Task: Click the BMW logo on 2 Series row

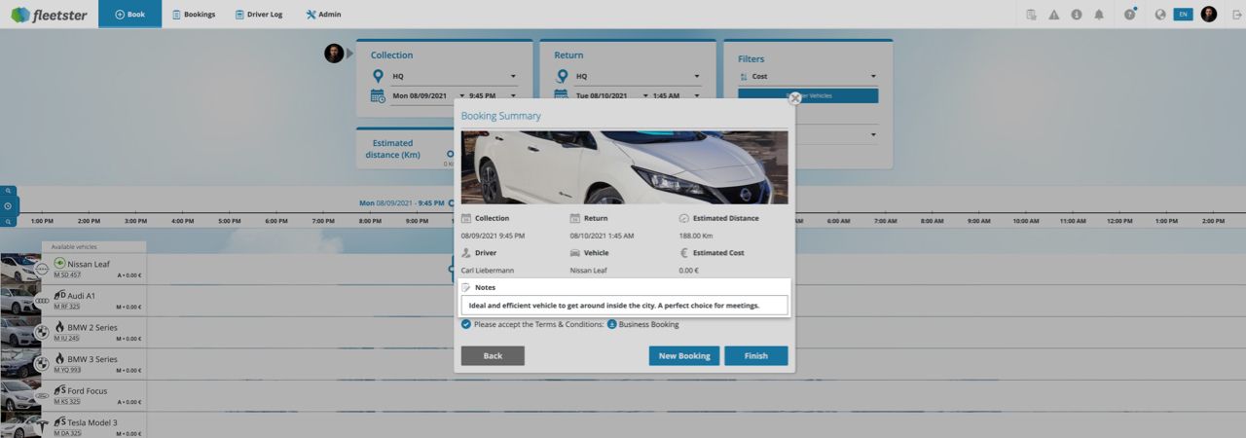Action: [x=42, y=332]
